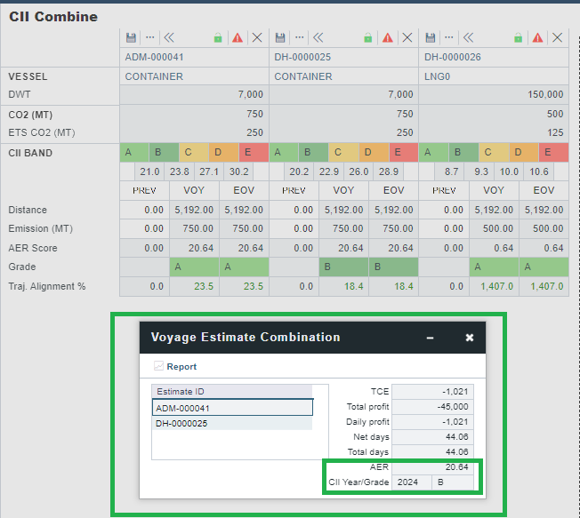Click the Estimate ID column header
Screen dimensions: 580x518
(x=232, y=392)
